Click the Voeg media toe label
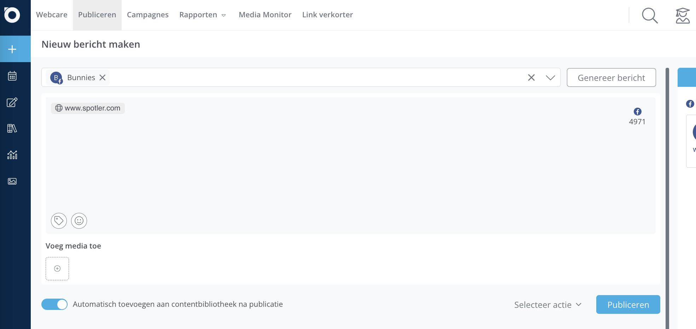The width and height of the screenshot is (696, 329). coord(73,246)
